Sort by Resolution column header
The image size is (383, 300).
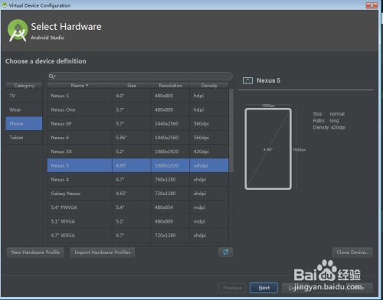click(x=170, y=86)
